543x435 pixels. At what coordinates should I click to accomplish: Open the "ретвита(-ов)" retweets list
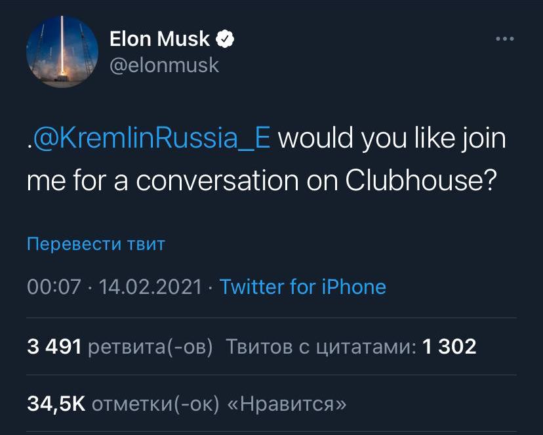150,346
